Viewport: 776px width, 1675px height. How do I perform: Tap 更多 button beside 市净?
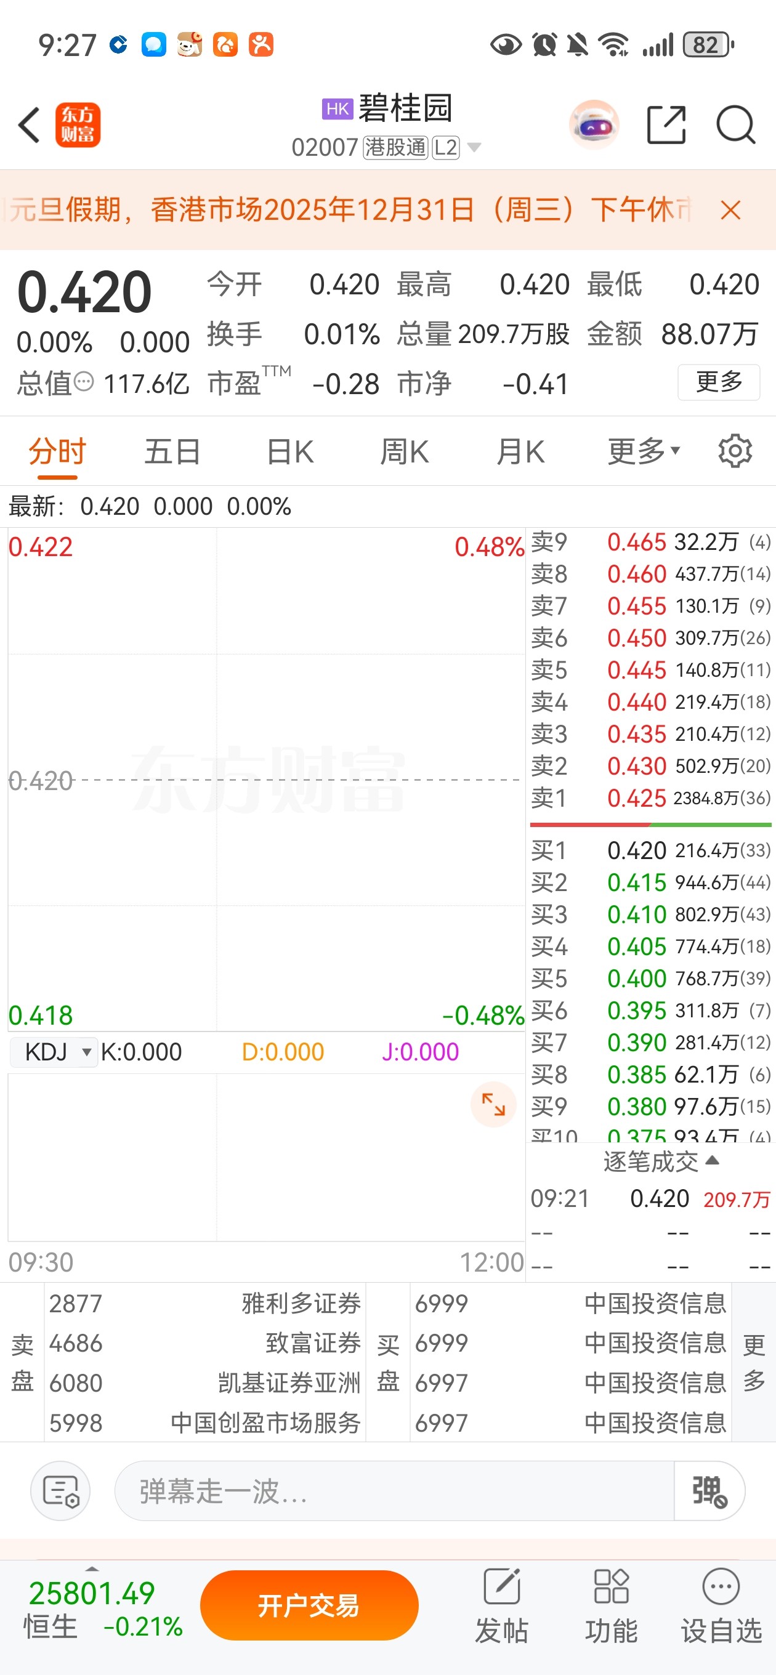719,382
